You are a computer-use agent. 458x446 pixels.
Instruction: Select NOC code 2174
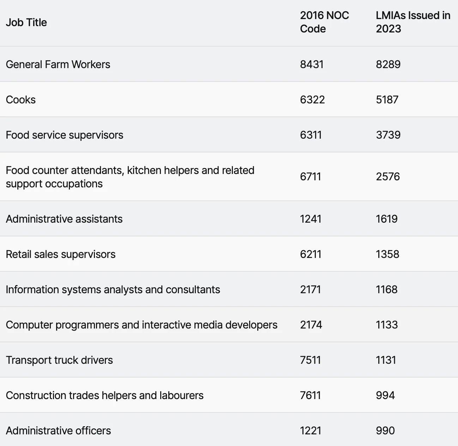click(311, 325)
